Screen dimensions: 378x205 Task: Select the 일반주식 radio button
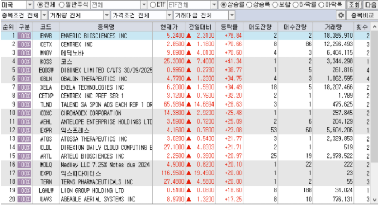[62, 4]
